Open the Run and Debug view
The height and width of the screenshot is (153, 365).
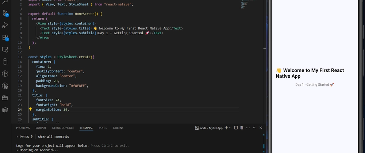[5, 25]
